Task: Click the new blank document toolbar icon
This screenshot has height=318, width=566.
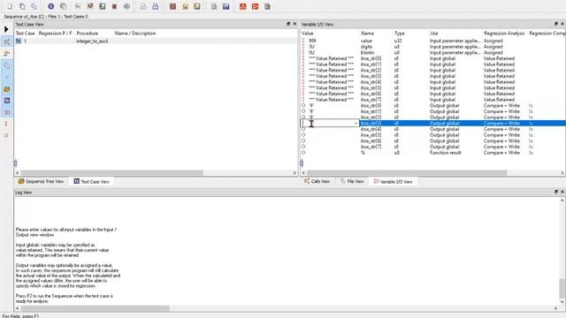Action: point(10,6)
